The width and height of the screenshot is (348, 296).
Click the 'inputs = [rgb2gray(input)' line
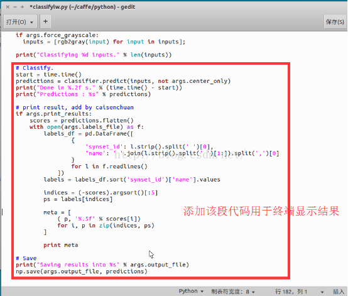coord(104,41)
